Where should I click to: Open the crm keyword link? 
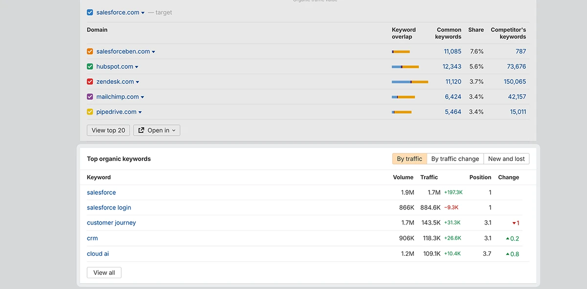coord(92,238)
